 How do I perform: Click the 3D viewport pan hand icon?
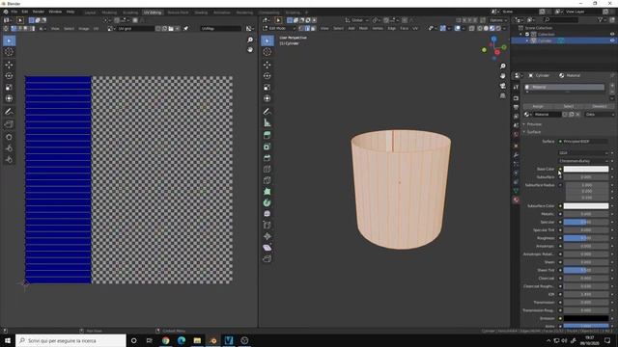click(x=502, y=76)
